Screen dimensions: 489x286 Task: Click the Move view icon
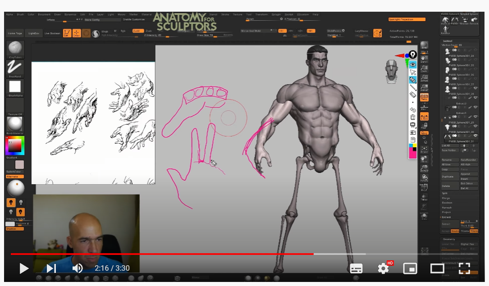point(424,159)
